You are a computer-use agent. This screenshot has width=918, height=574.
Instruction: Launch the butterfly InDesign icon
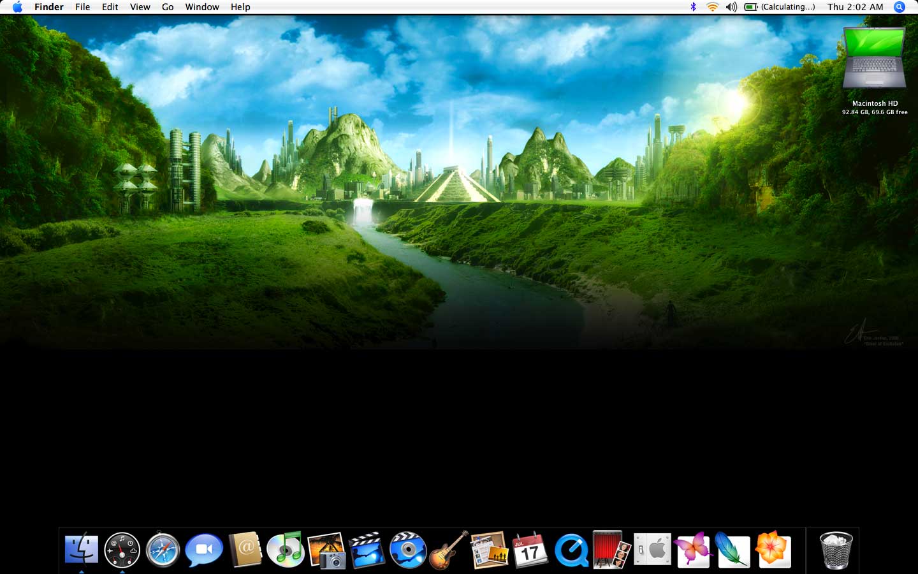pos(693,550)
